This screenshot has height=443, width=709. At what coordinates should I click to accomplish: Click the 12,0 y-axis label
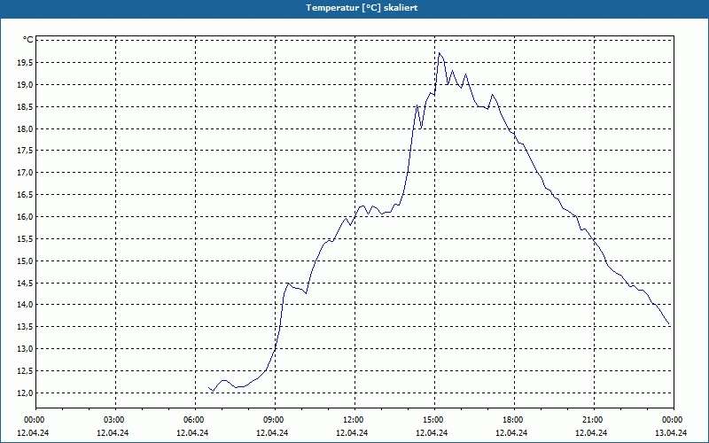click(25, 392)
